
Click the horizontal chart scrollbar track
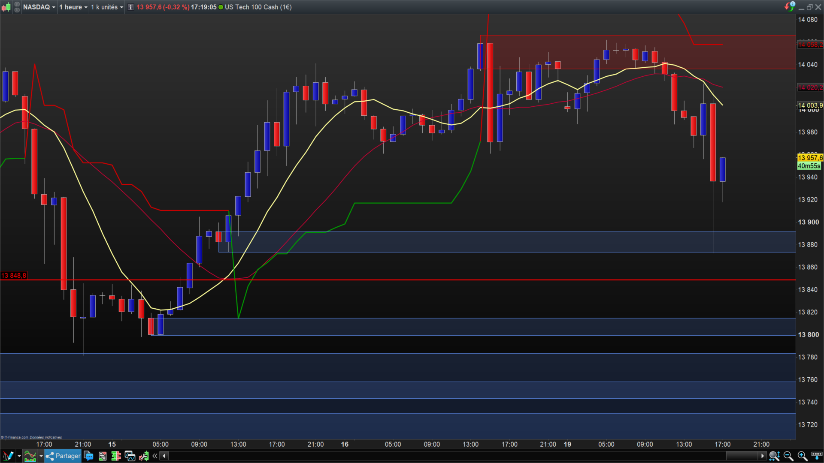click(429, 456)
